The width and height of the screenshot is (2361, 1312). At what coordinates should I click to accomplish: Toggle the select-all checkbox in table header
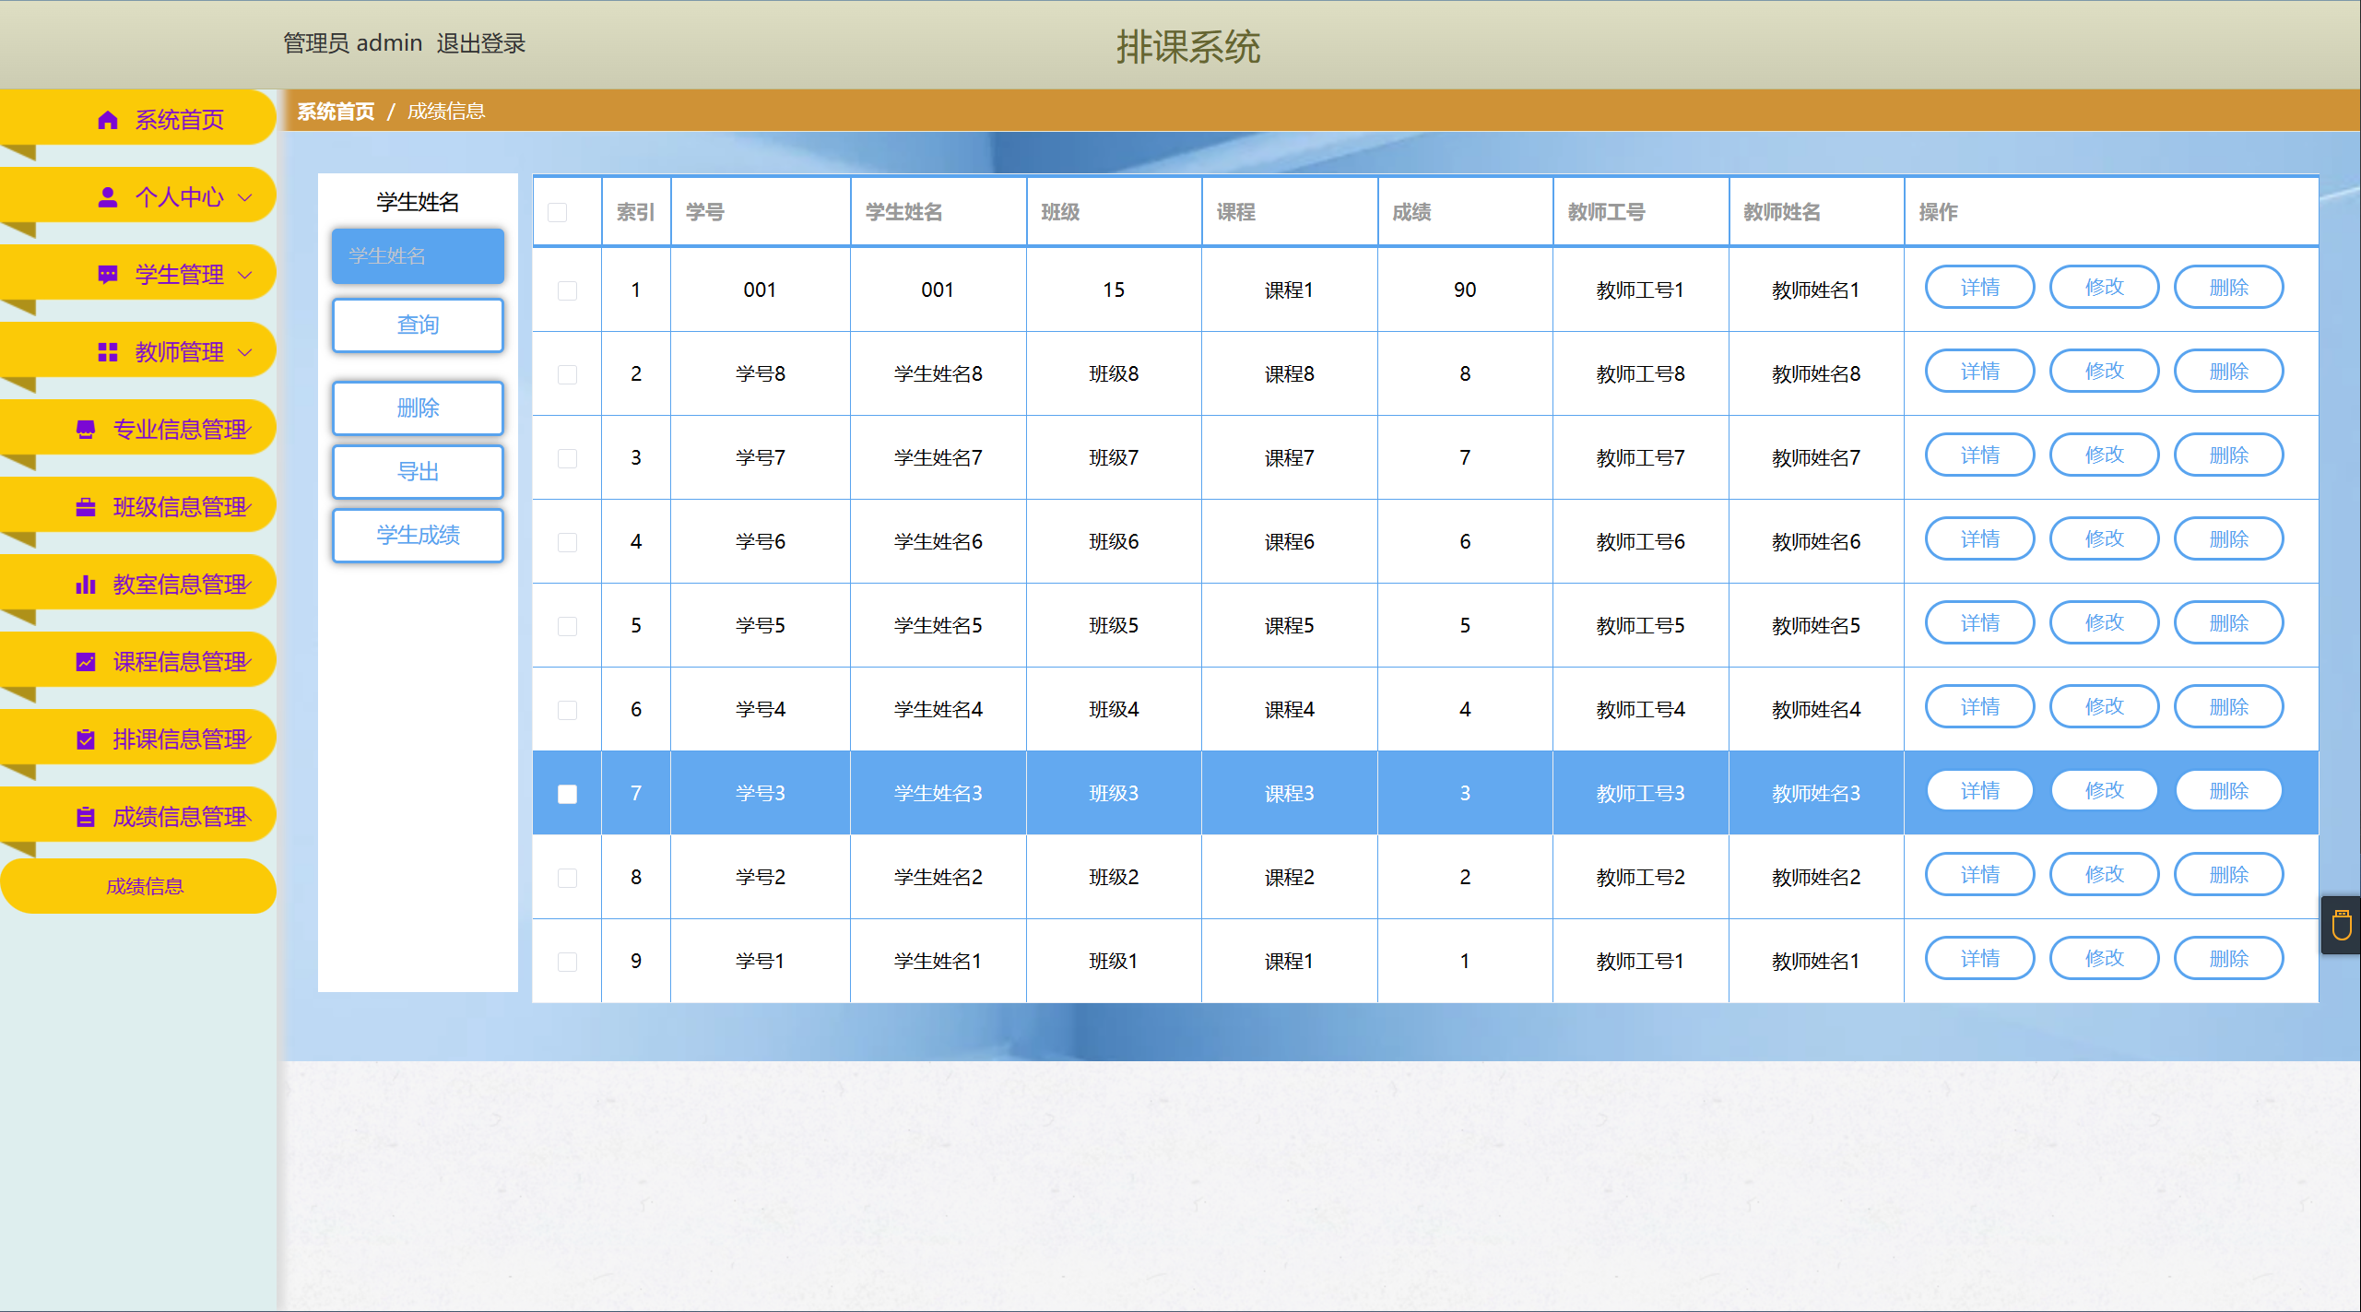click(x=558, y=213)
